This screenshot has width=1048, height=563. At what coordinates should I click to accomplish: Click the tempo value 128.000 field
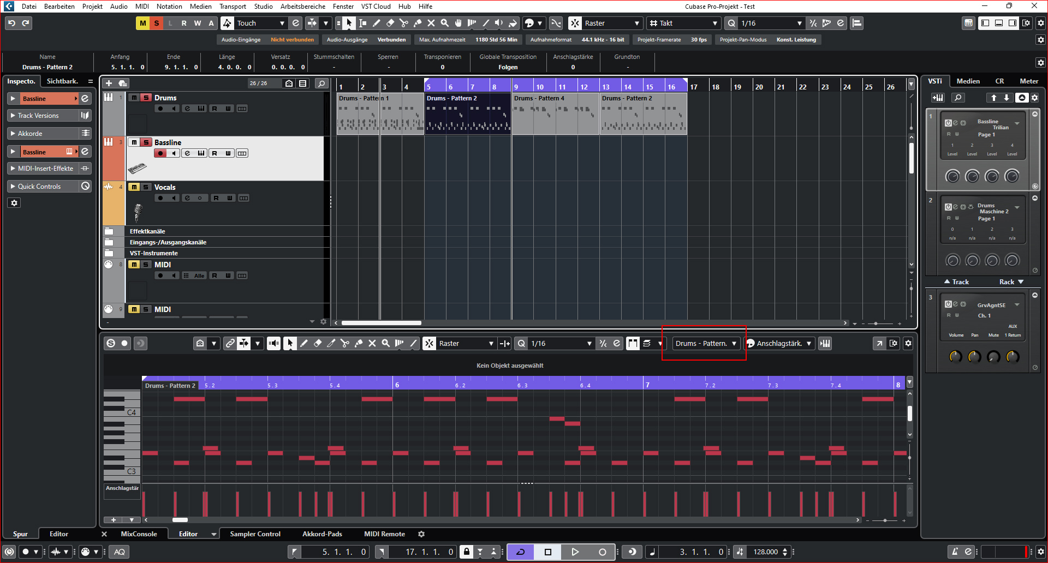765,552
